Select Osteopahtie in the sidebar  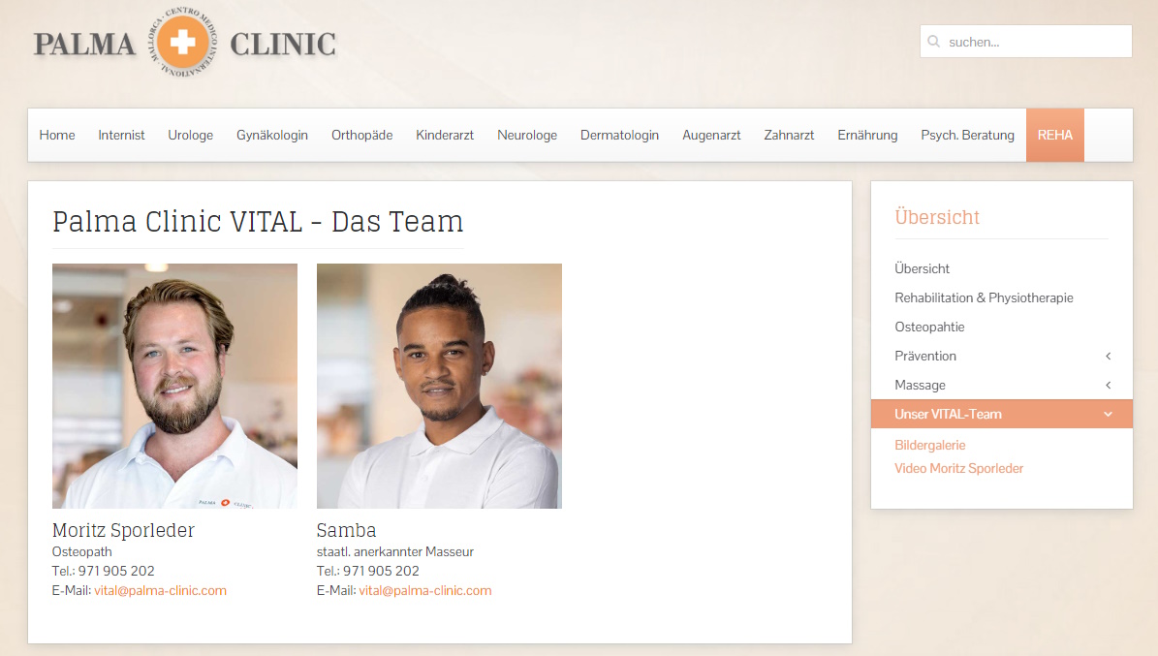pos(929,327)
